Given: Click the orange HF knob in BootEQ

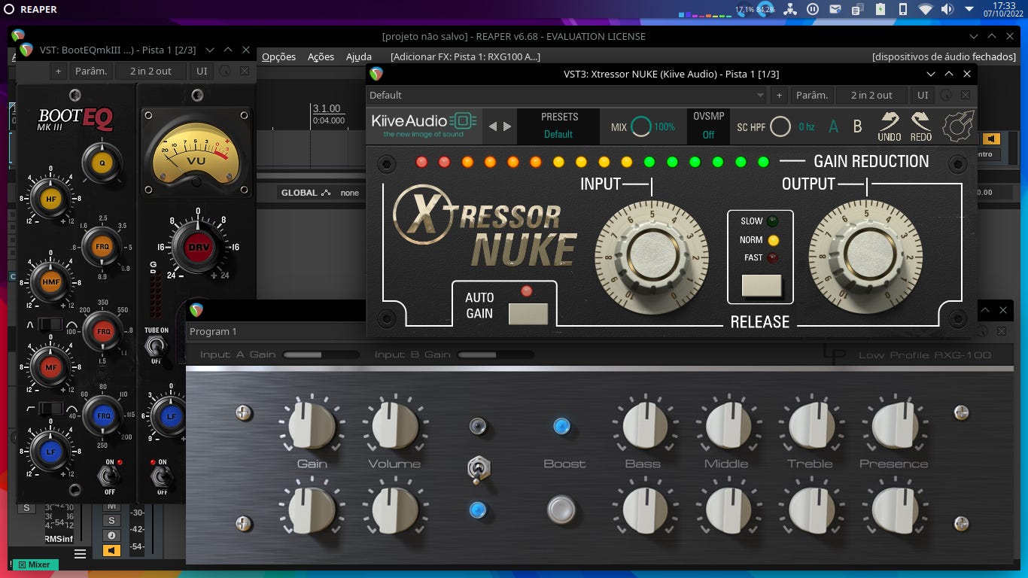Looking at the screenshot, I should click(50, 199).
